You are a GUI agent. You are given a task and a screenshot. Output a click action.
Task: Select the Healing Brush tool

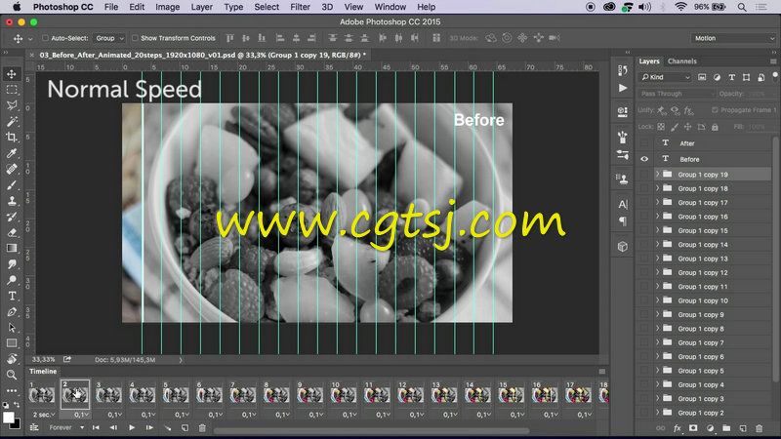[x=12, y=169]
